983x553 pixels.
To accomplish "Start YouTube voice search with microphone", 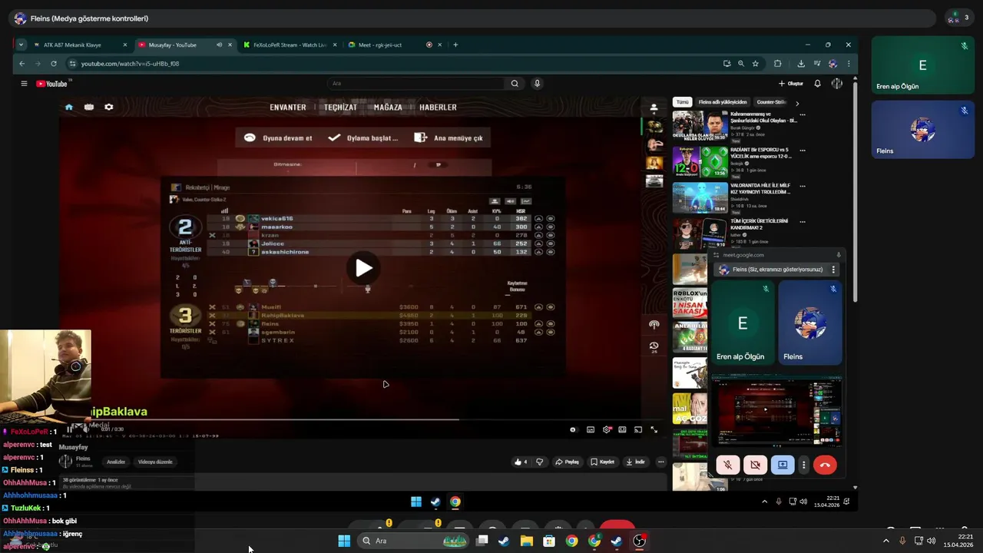I will click(537, 84).
